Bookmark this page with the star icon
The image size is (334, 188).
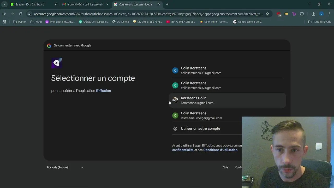(x=267, y=14)
